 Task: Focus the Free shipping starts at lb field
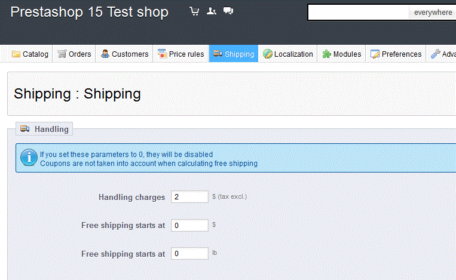tap(189, 254)
